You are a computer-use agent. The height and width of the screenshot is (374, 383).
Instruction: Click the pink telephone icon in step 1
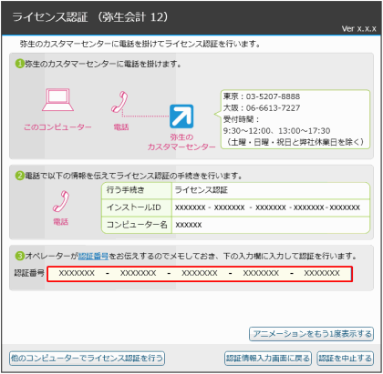coord(119,102)
